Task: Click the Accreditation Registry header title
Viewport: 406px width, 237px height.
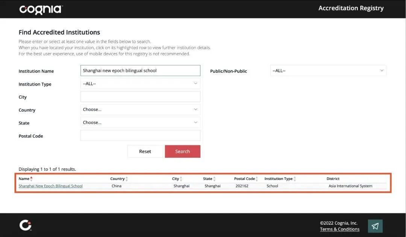Action: (x=351, y=8)
